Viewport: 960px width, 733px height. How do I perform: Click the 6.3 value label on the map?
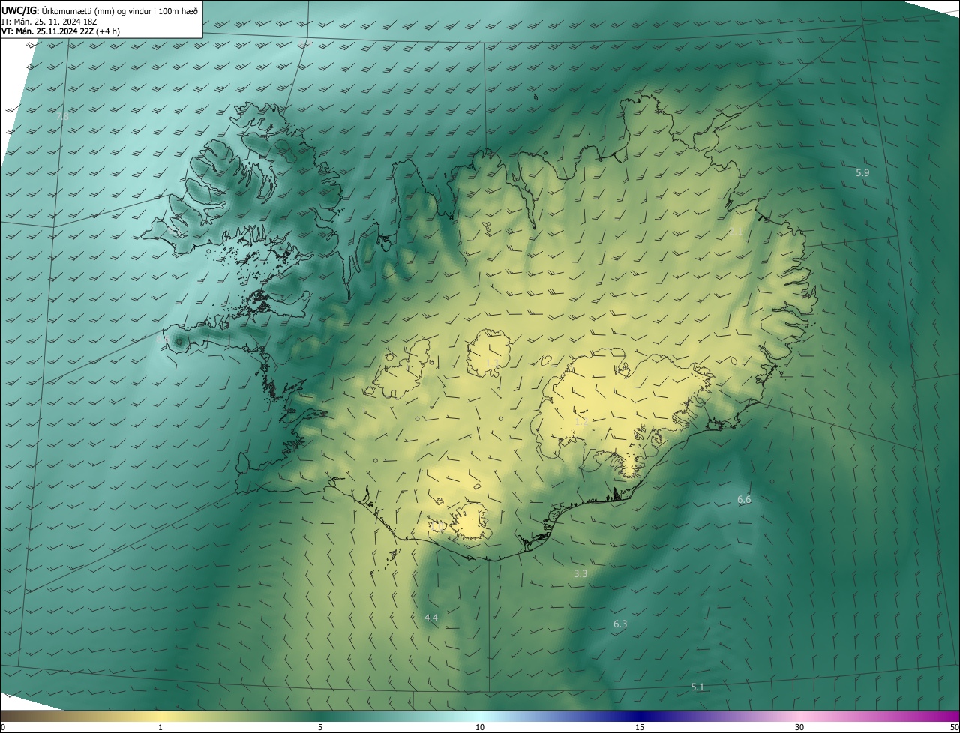click(620, 624)
